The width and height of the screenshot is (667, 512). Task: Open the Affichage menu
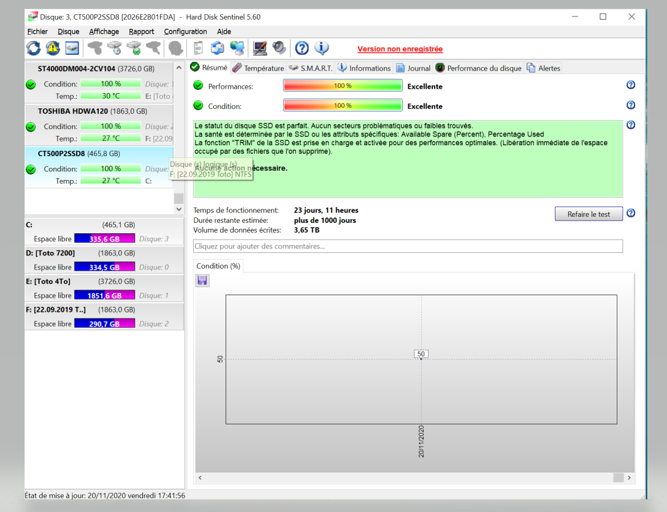104,31
